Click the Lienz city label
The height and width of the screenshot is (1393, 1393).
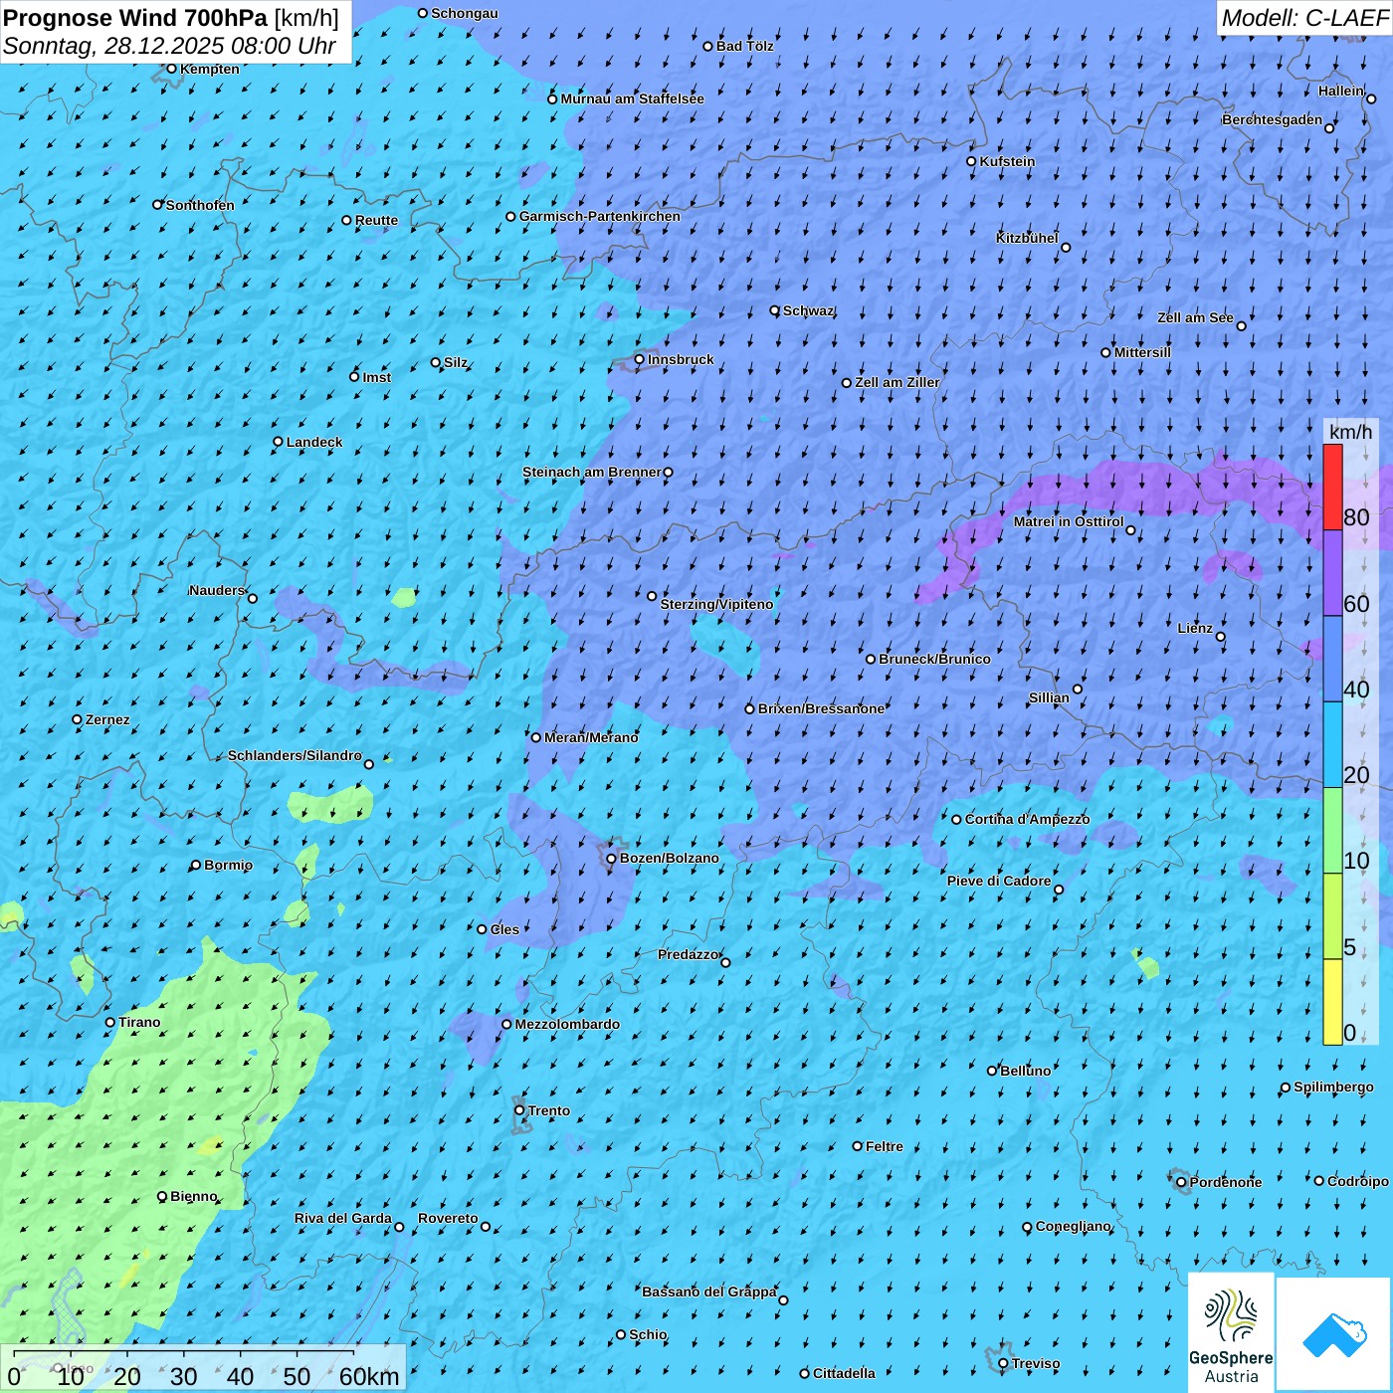pyautogui.click(x=1195, y=628)
